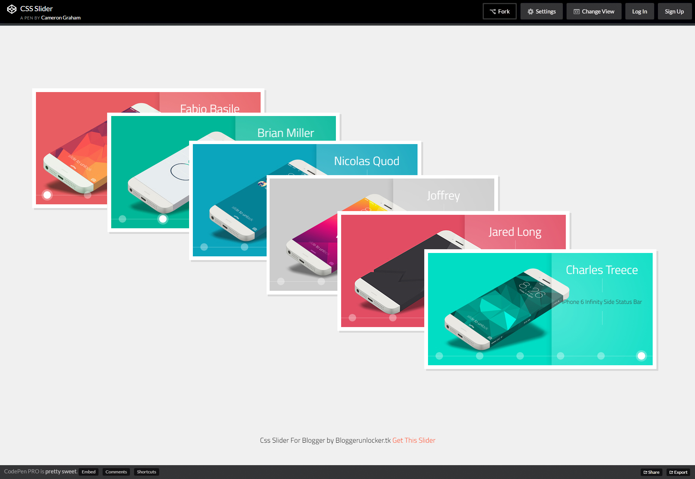Click the Export button in footer
This screenshot has width=695, height=479.
(678, 472)
